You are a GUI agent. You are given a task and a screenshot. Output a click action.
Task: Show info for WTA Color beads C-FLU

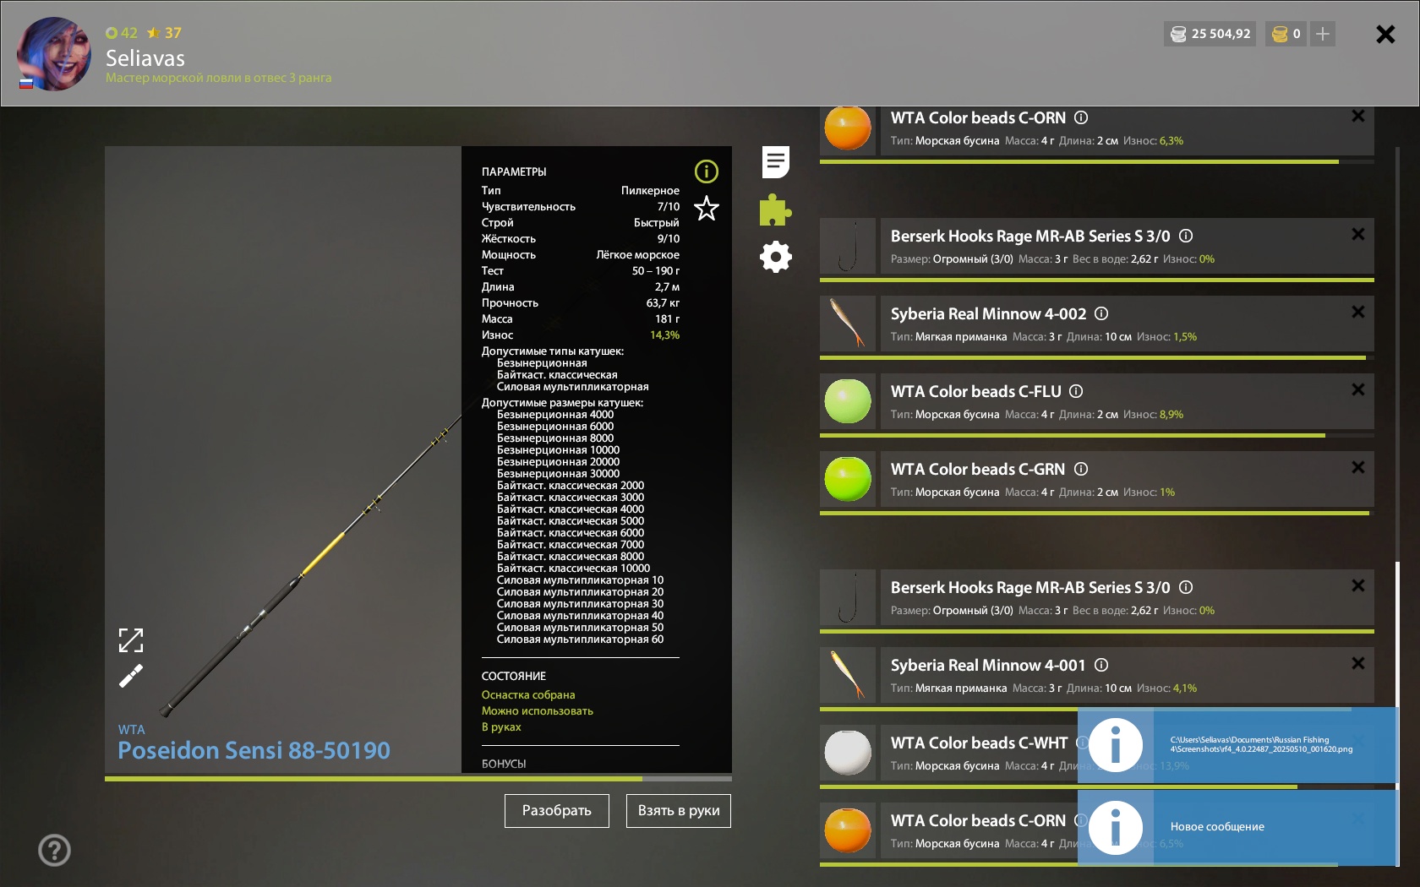(x=1076, y=391)
